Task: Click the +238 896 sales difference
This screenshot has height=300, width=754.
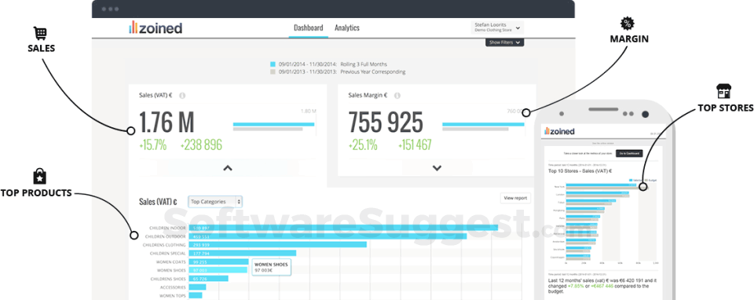Action: point(201,145)
